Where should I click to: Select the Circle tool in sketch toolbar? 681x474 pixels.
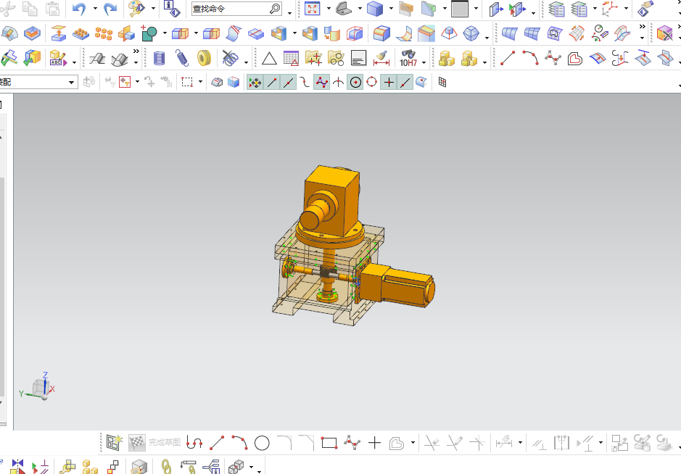click(262, 443)
